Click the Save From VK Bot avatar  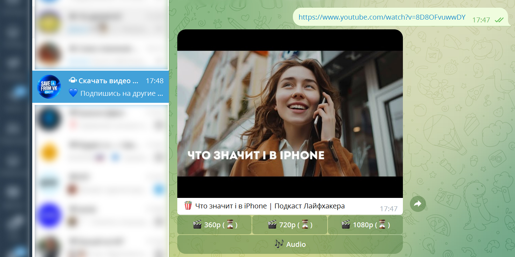point(49,87)
